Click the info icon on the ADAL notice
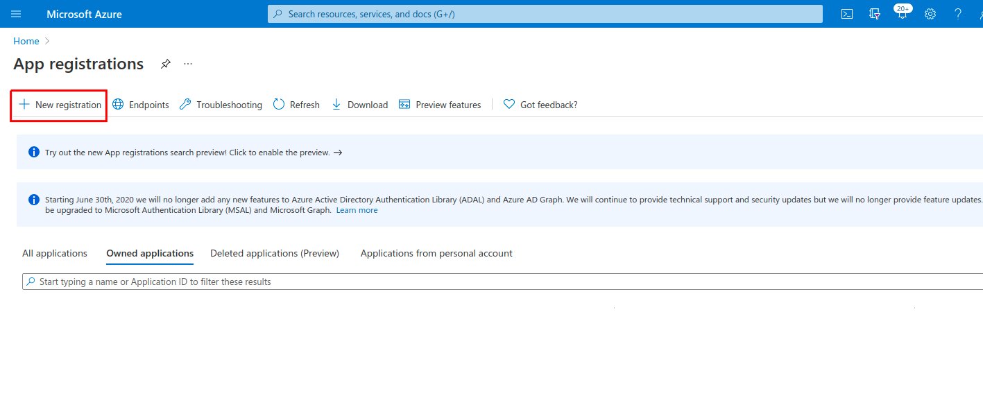Image resolution: width=983 pixels, height=416 pixels. point(33,200)
